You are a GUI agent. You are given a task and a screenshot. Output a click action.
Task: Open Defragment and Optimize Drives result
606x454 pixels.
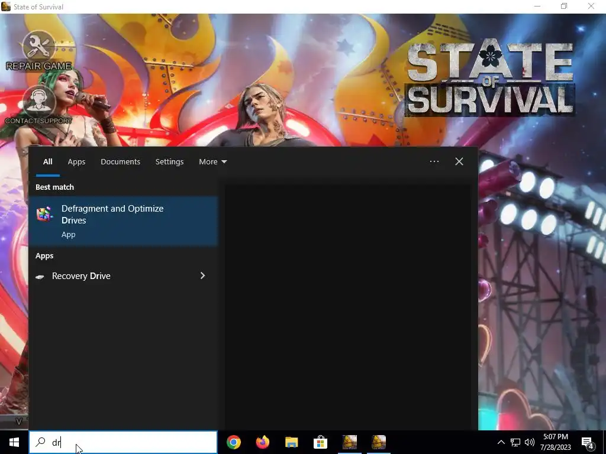[123, 221]
